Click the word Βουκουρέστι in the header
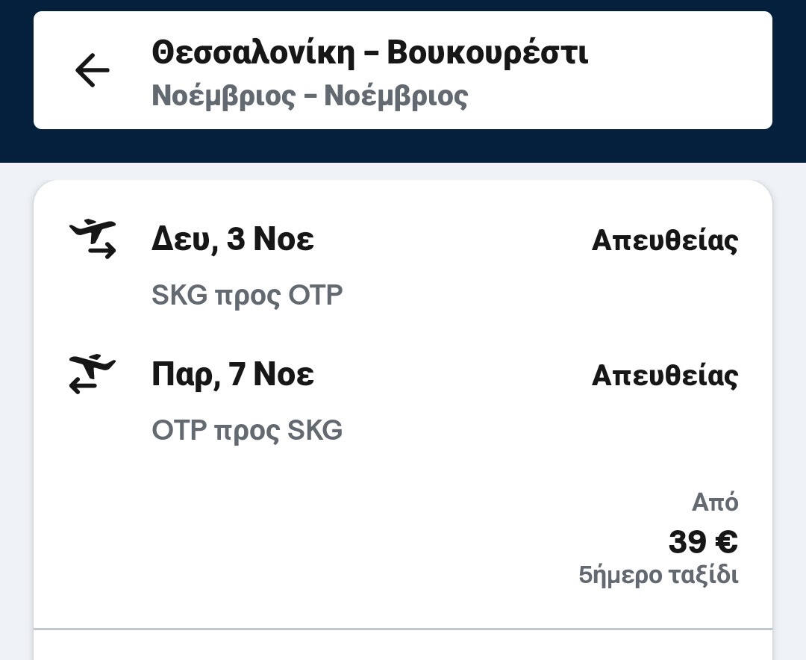The width and height of the screenshot is (806, 660). tap(487, 53)
